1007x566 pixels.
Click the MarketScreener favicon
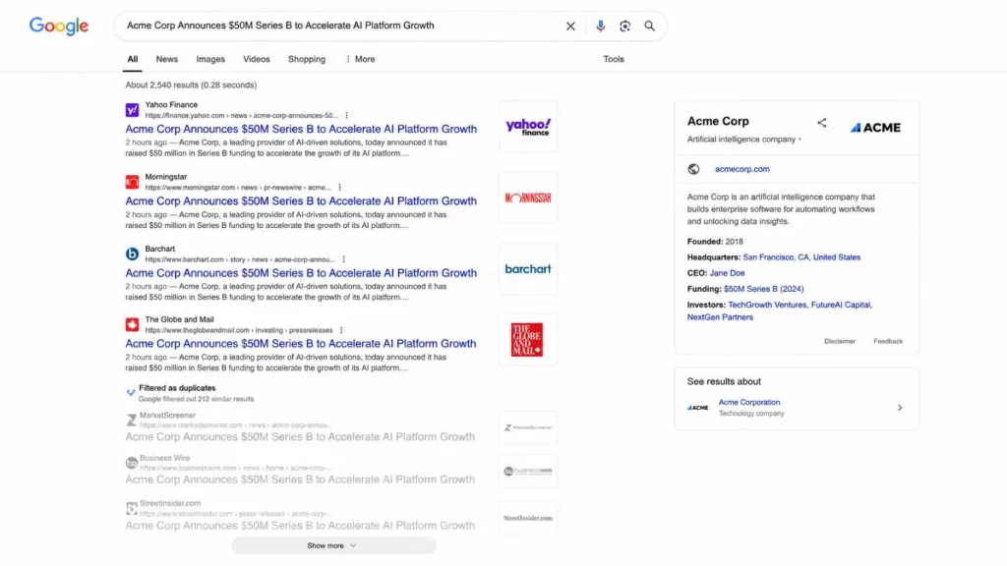tap(132, 421)
